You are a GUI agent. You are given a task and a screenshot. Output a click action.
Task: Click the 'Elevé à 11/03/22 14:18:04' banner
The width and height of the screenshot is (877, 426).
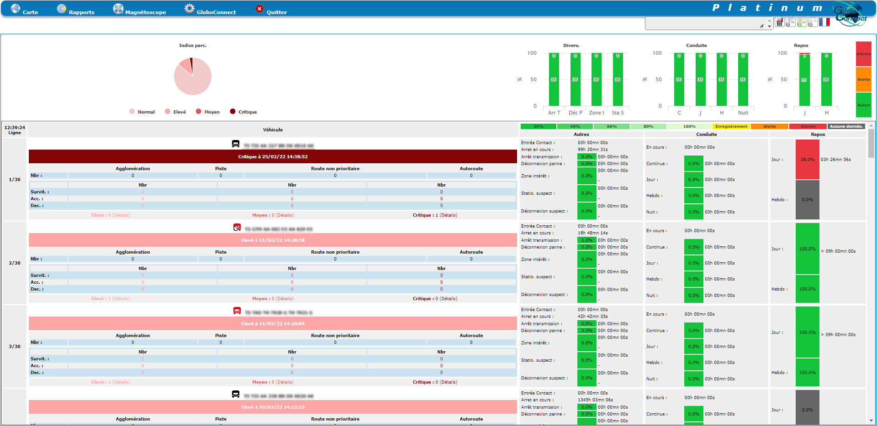(273, 323)
